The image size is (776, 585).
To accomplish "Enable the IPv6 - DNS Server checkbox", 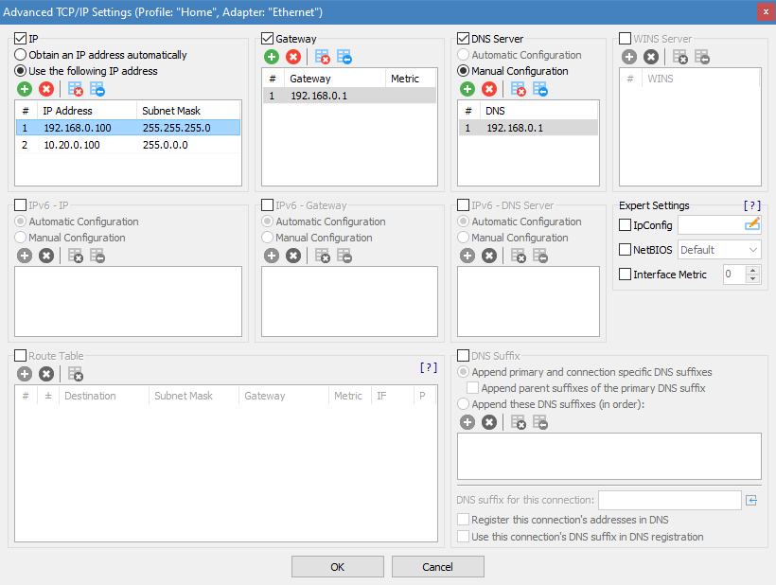I will [x=463, y=204].
